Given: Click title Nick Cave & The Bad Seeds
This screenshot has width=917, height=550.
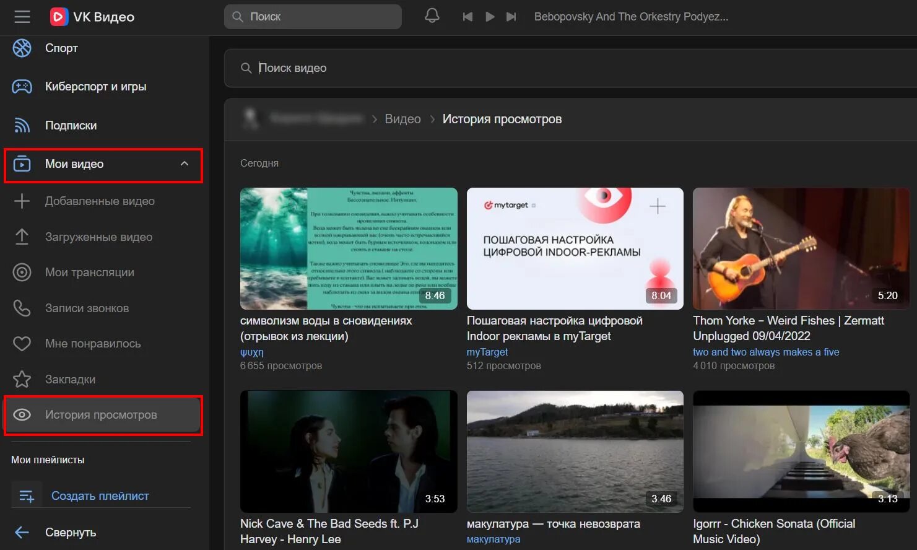Looking at the screenshot, I should click(329, 531).
